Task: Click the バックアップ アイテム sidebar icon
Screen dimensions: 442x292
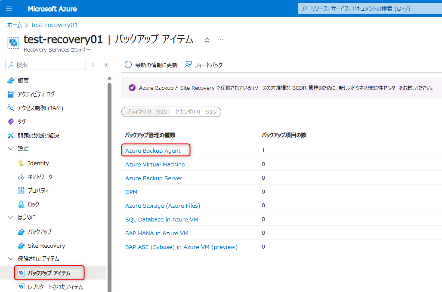Action: click(21, 273)
